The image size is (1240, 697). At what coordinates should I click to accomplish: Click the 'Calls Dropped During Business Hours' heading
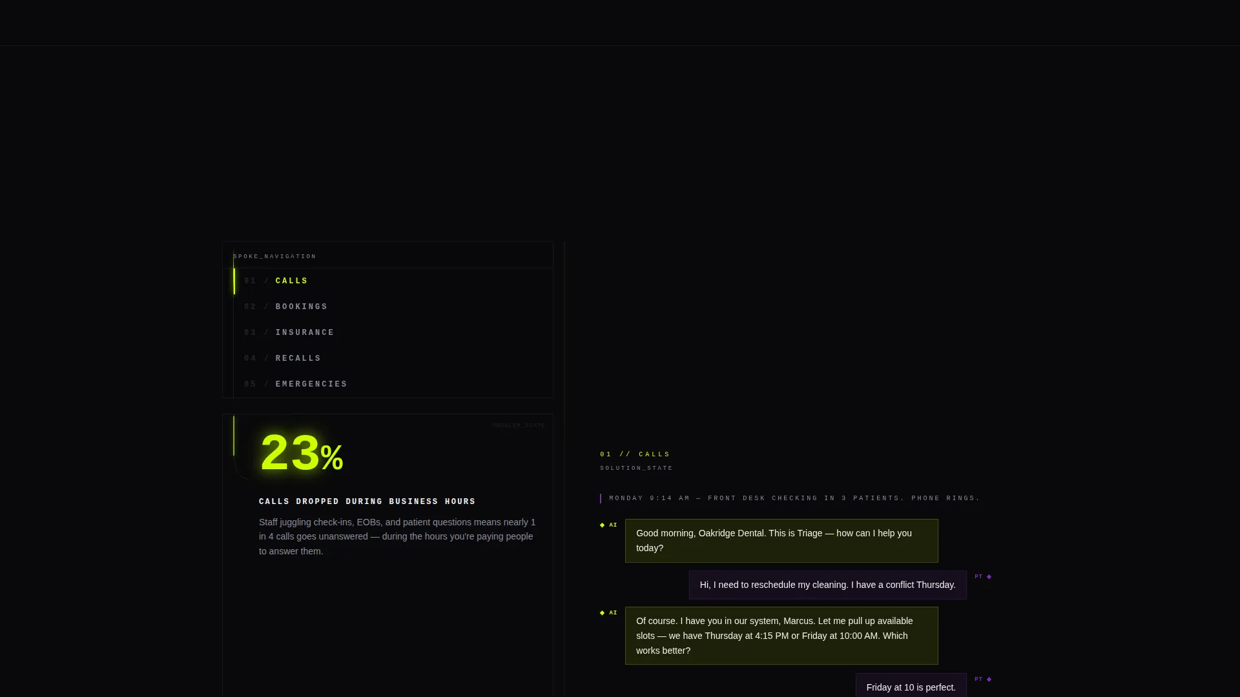pyautogui.click(x=367, y=502)
